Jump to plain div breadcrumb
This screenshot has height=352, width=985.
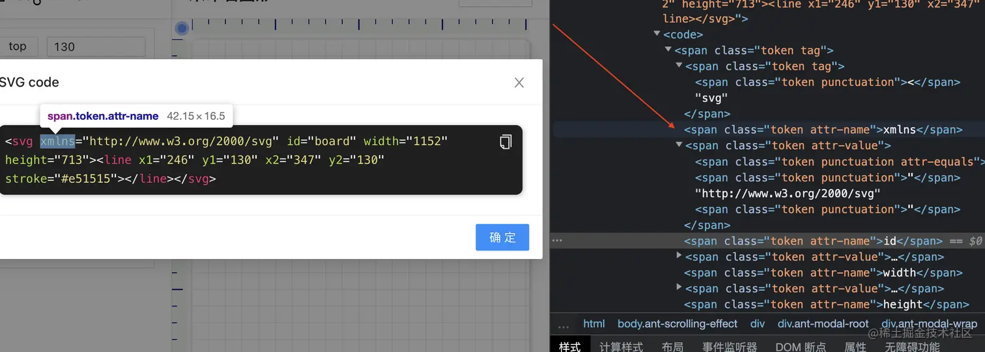(x=758, y=324)
